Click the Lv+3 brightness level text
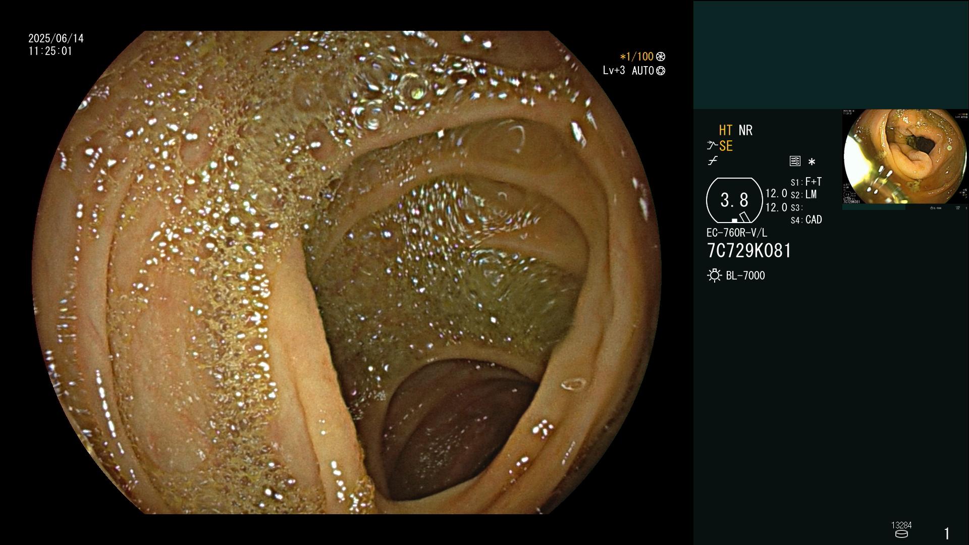The image size is (969, 545). click(614, 71)
